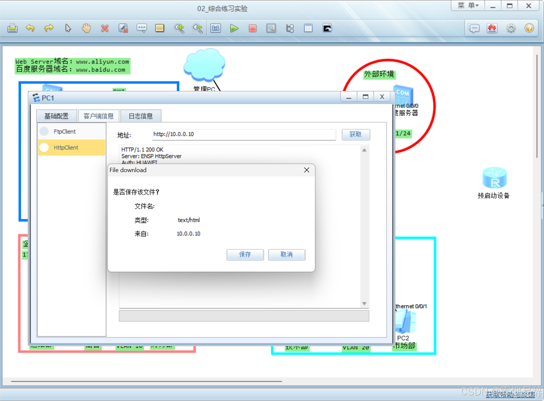The height and width of the screenshot is (401, 544).
Task: Click HTTP/1.1 200 OK response line
Action: click(x=142, y=150)
